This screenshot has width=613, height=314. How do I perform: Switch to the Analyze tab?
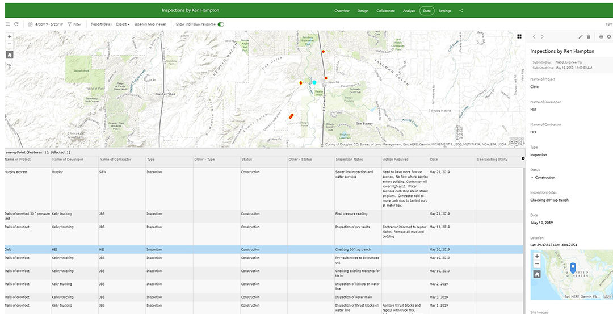coord(409,11)
